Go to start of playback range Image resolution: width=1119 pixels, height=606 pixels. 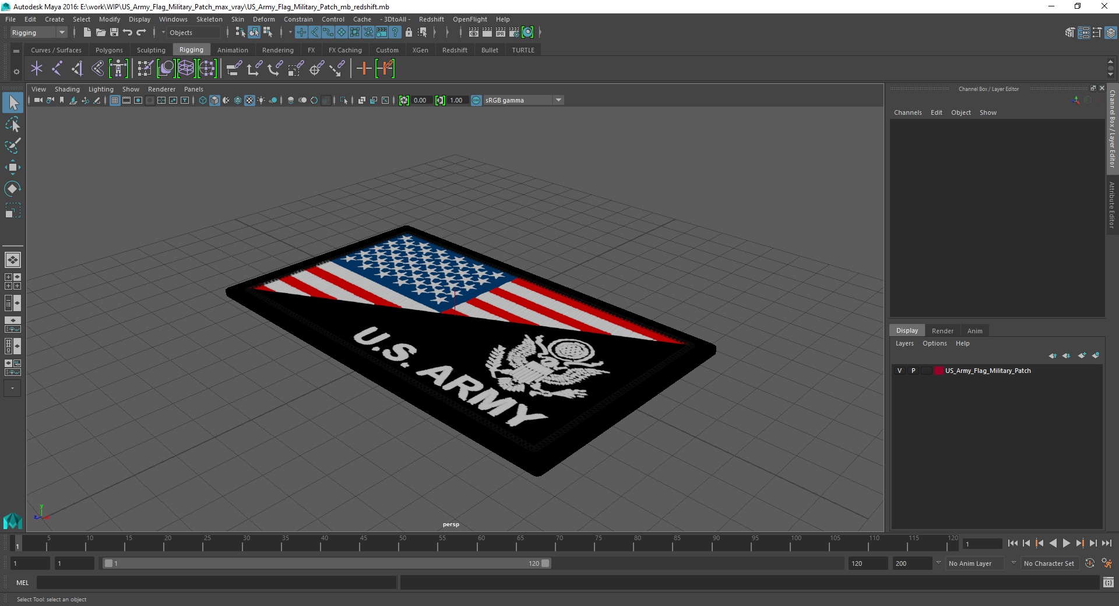[1012, 543]
